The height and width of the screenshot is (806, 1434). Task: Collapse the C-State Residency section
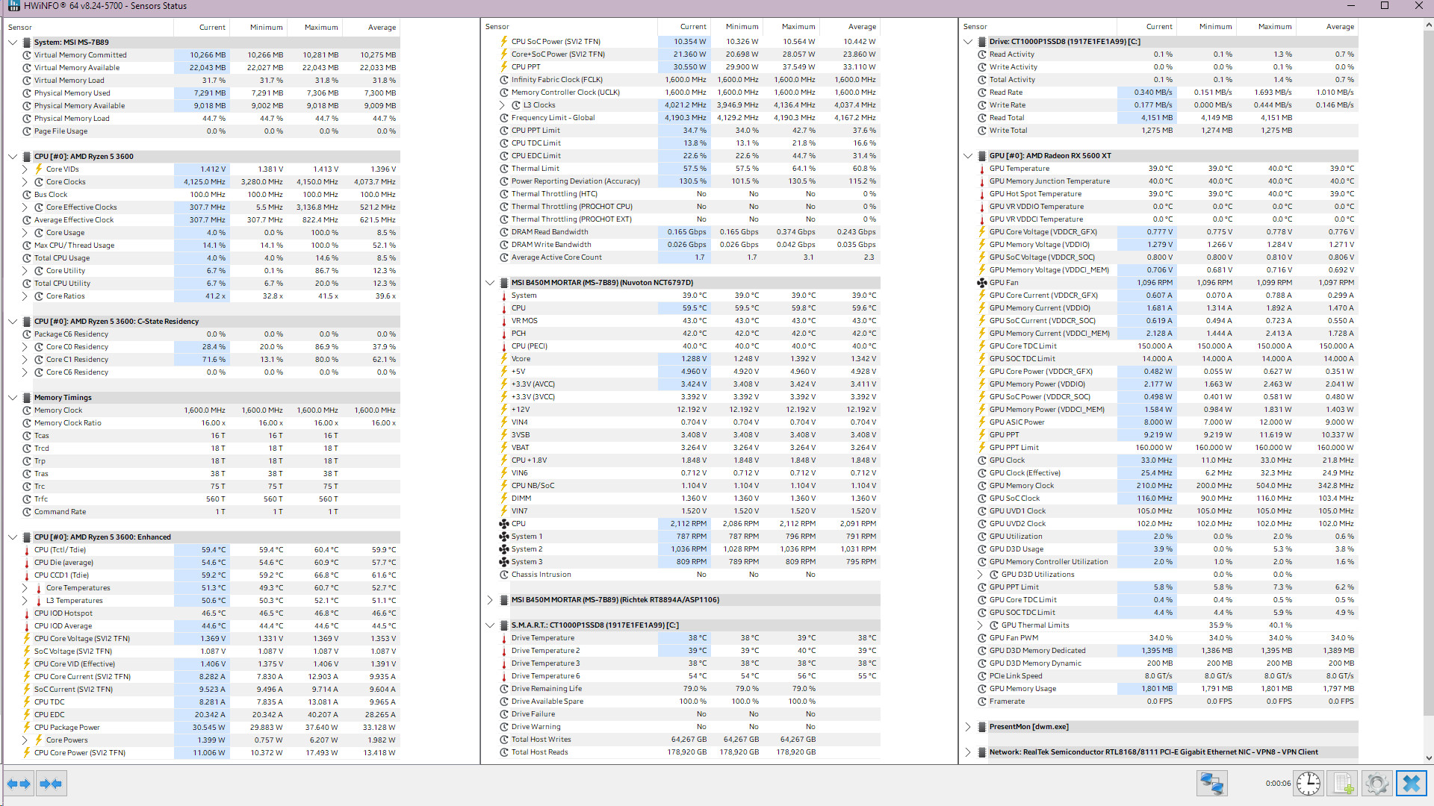click(13, 322)
